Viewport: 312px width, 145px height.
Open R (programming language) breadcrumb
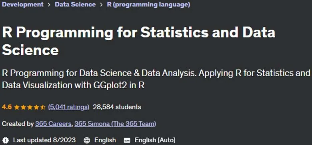(148, 4)
